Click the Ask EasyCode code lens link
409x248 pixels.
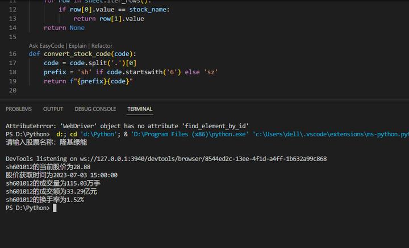tap(47, 46)
